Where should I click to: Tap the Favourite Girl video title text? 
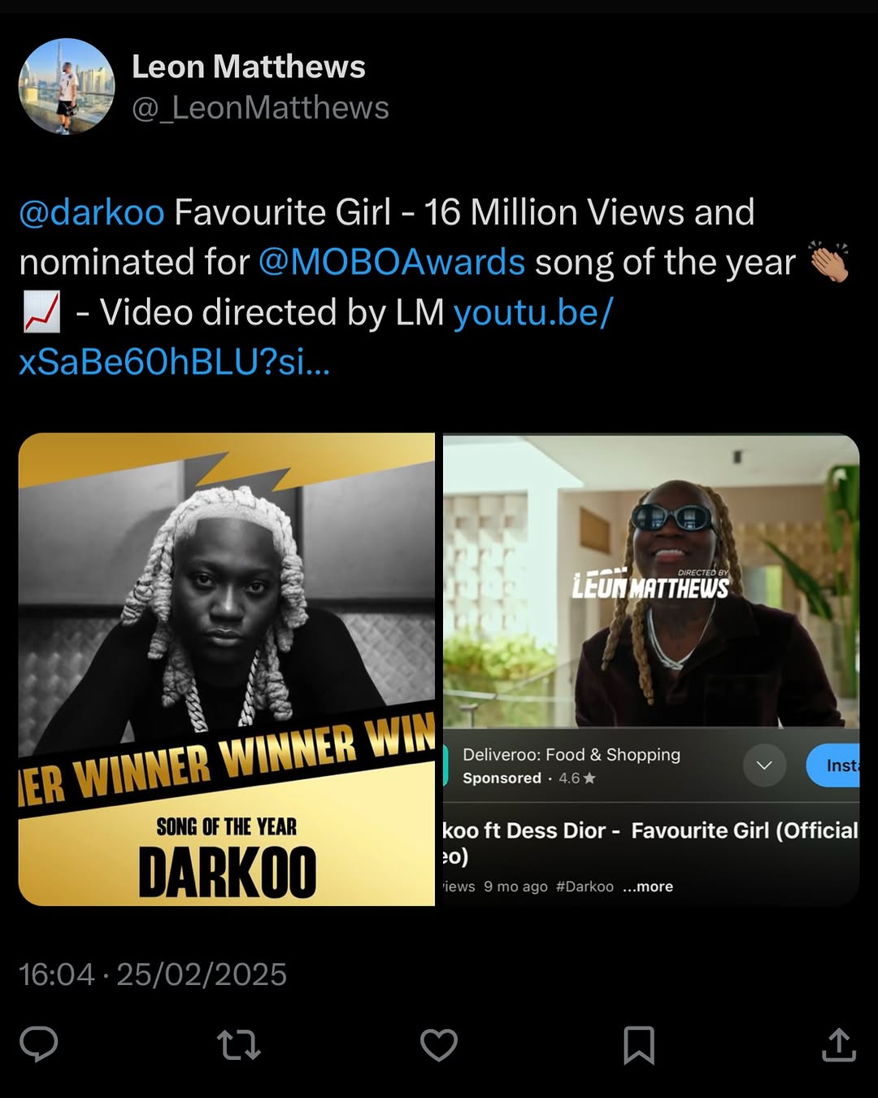tap(650, 843)
